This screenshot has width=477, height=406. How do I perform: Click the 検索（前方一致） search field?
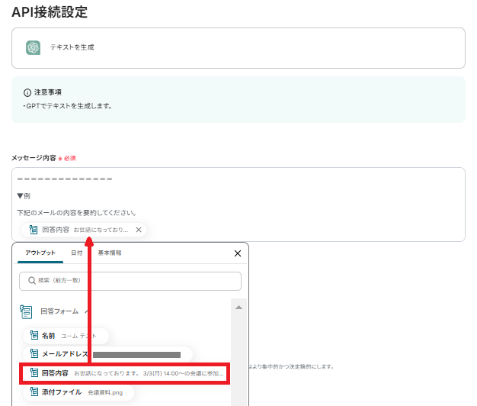(x=130, y=281)
